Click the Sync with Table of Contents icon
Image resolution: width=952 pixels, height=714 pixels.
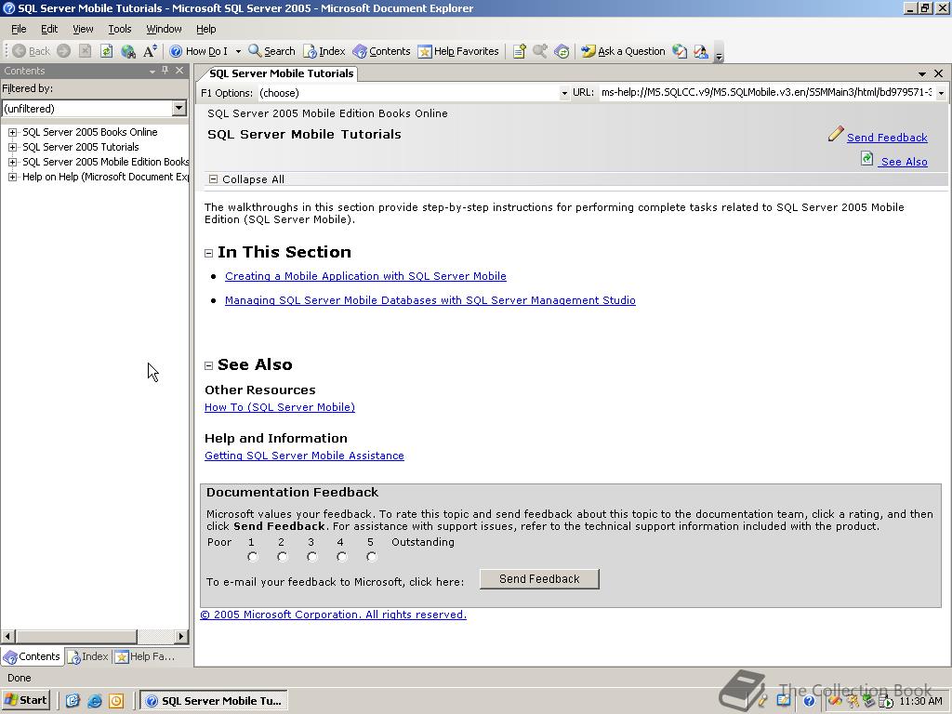562,52
